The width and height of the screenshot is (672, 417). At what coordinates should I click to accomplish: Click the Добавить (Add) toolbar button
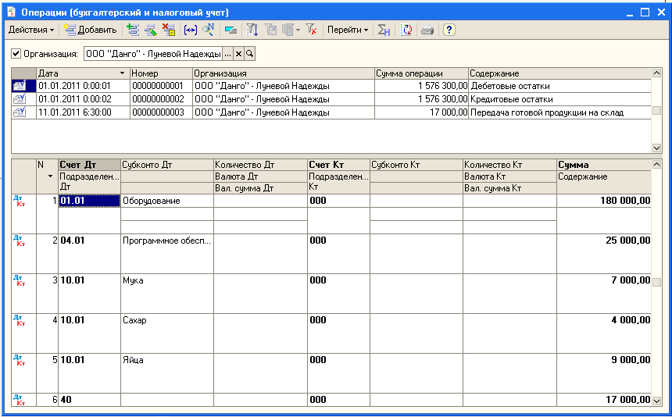pyautogui.click(x=90, y=30)
